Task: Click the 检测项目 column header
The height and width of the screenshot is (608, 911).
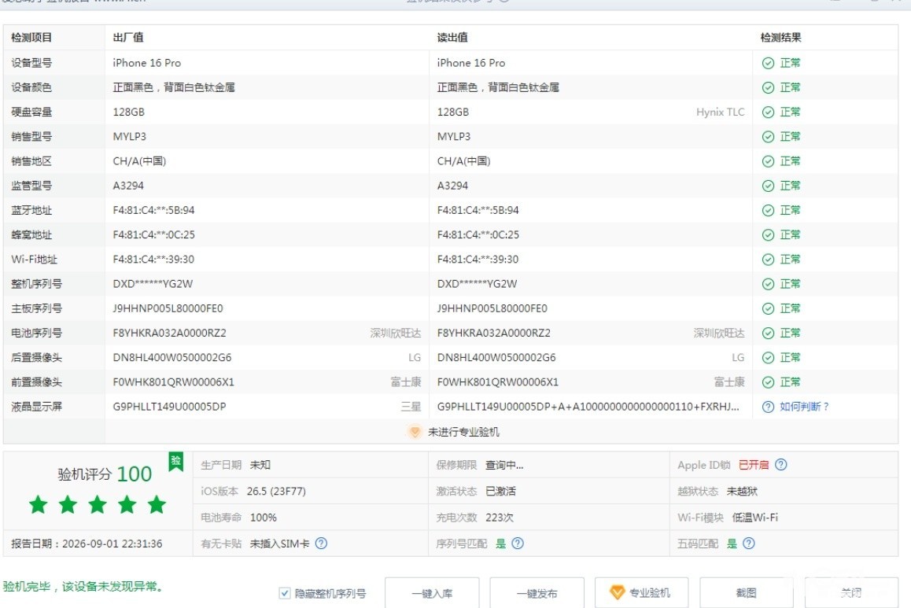Action: point(32,37)
